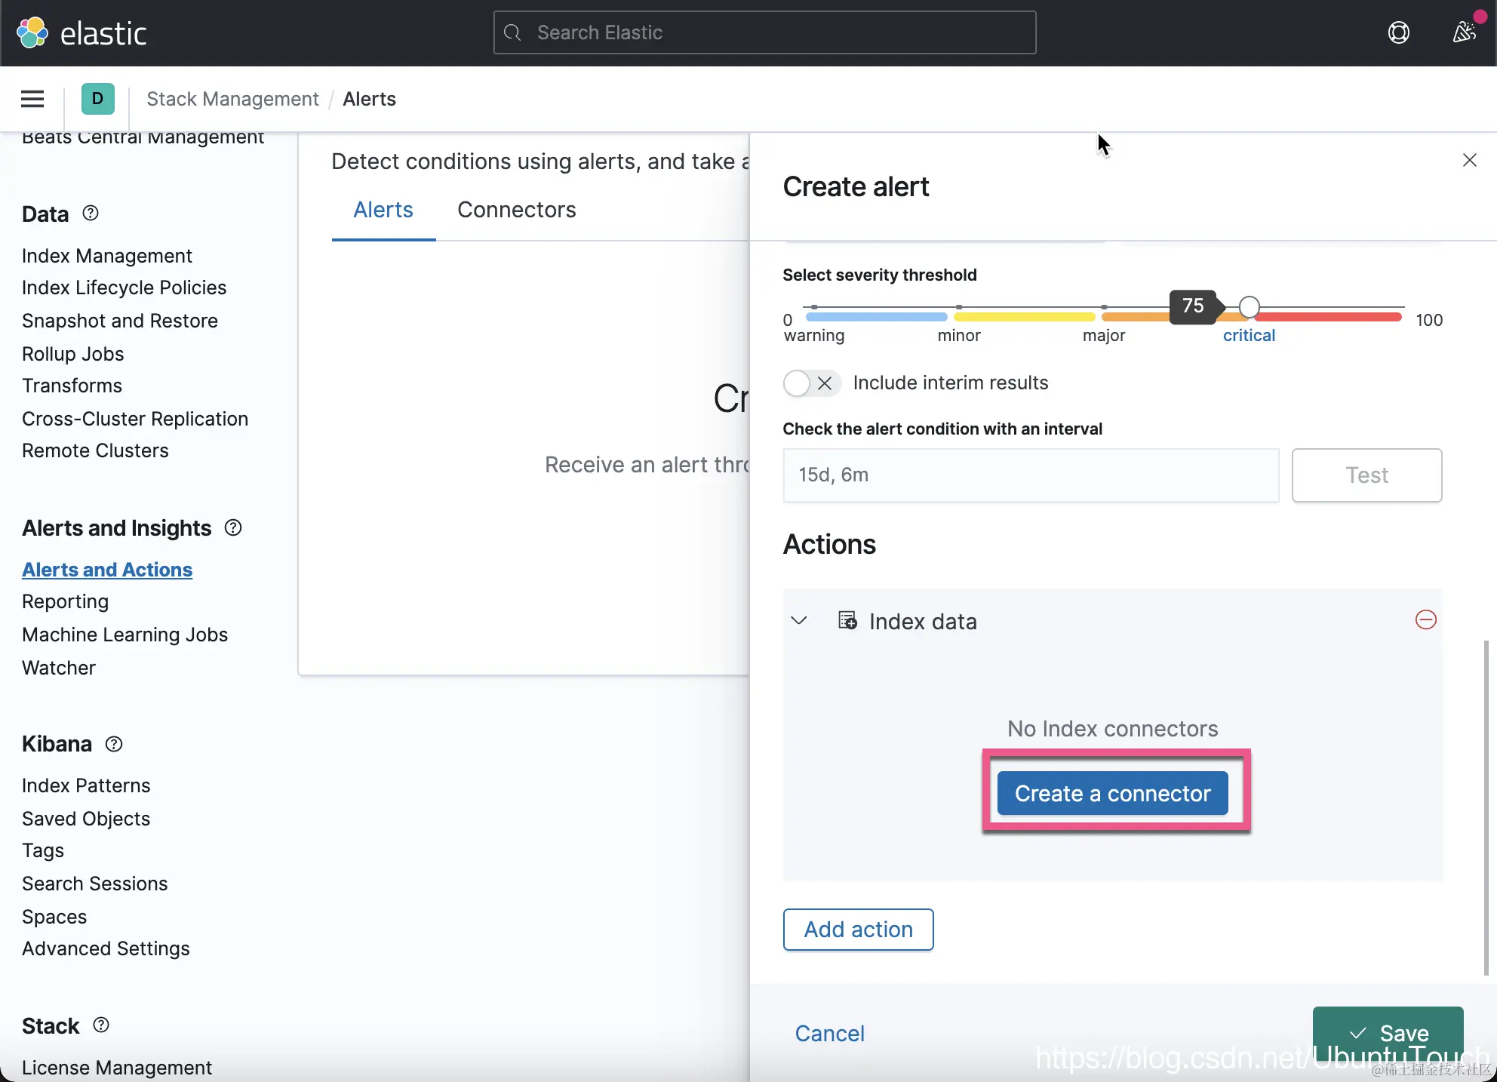This screenshot has width=1497, height=1082.
Task: Open the help menu lifebuoy icon
Action: pos(1398,32)
